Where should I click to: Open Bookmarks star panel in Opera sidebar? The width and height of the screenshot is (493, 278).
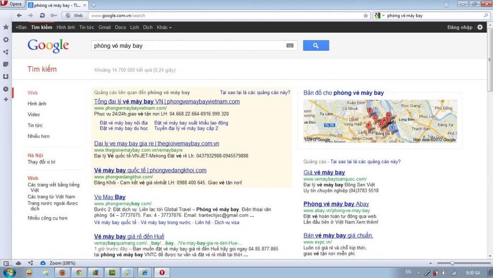5,27
